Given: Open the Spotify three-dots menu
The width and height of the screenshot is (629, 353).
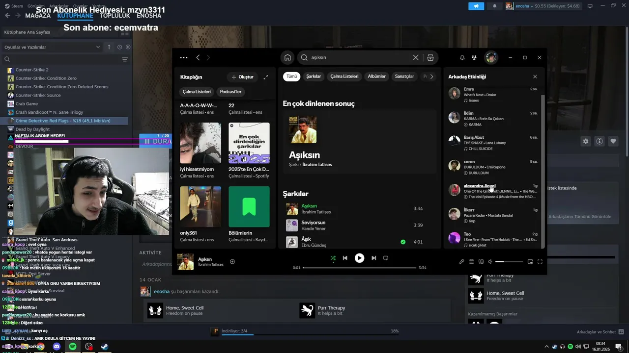Looking at the screenshot, I should tap(184, 57).
